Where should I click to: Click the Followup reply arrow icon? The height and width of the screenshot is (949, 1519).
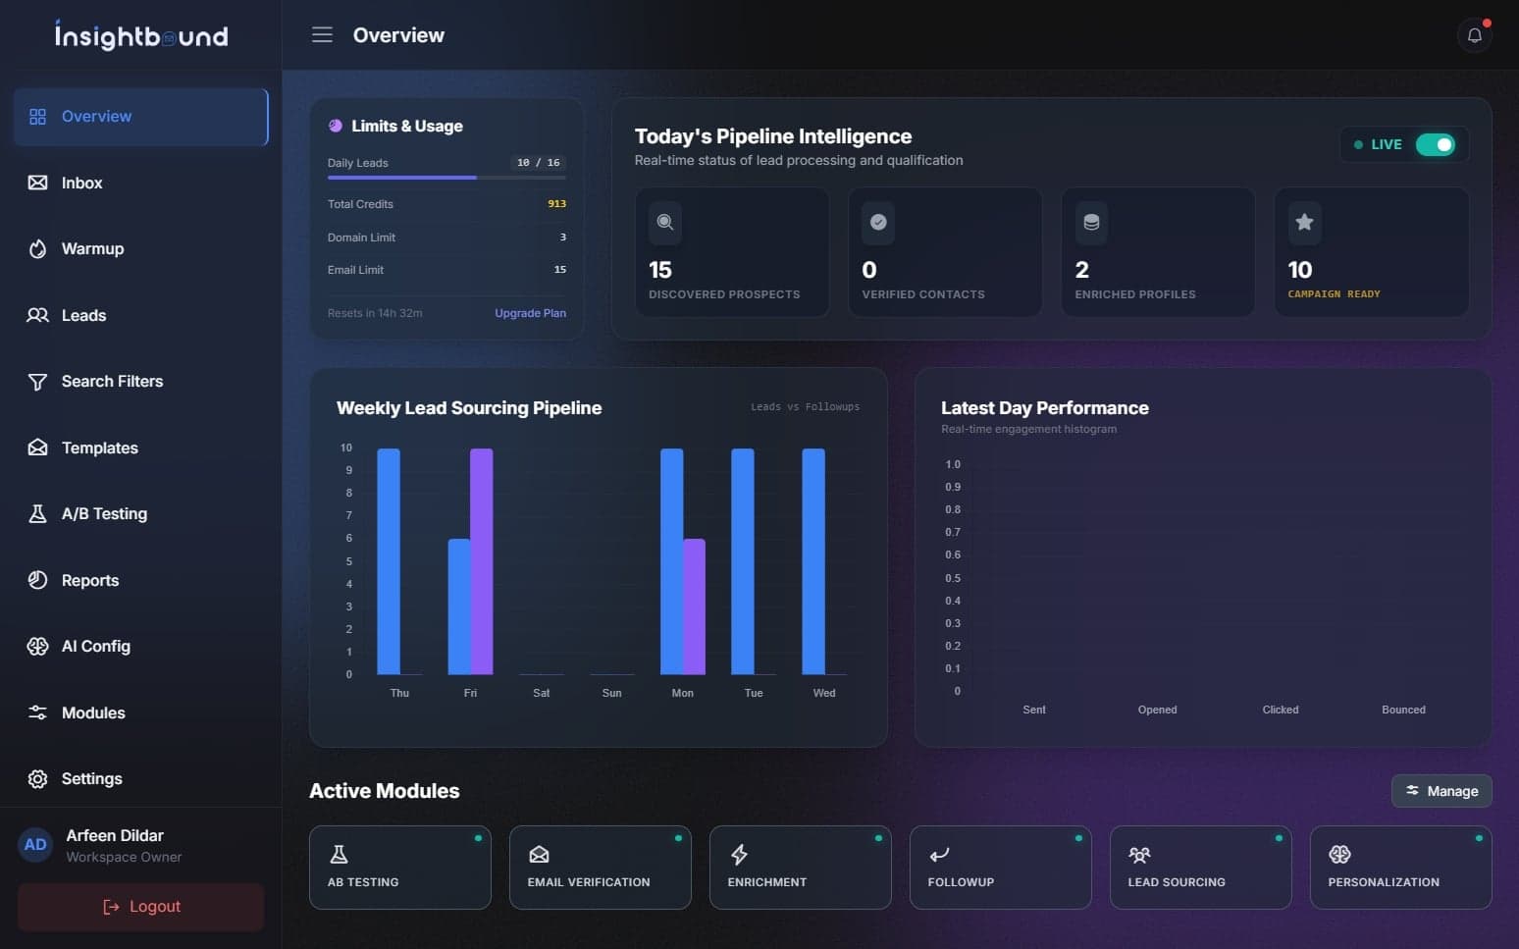(x=939, y=854)
